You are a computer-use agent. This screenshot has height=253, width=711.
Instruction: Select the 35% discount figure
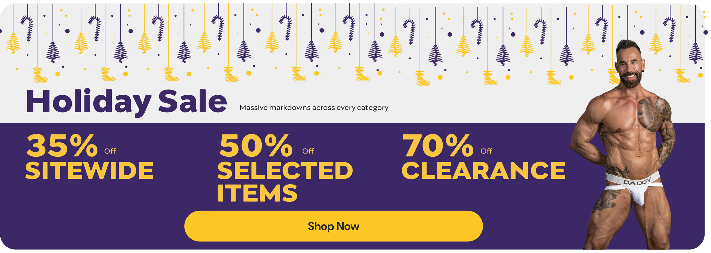pos(62,146)
